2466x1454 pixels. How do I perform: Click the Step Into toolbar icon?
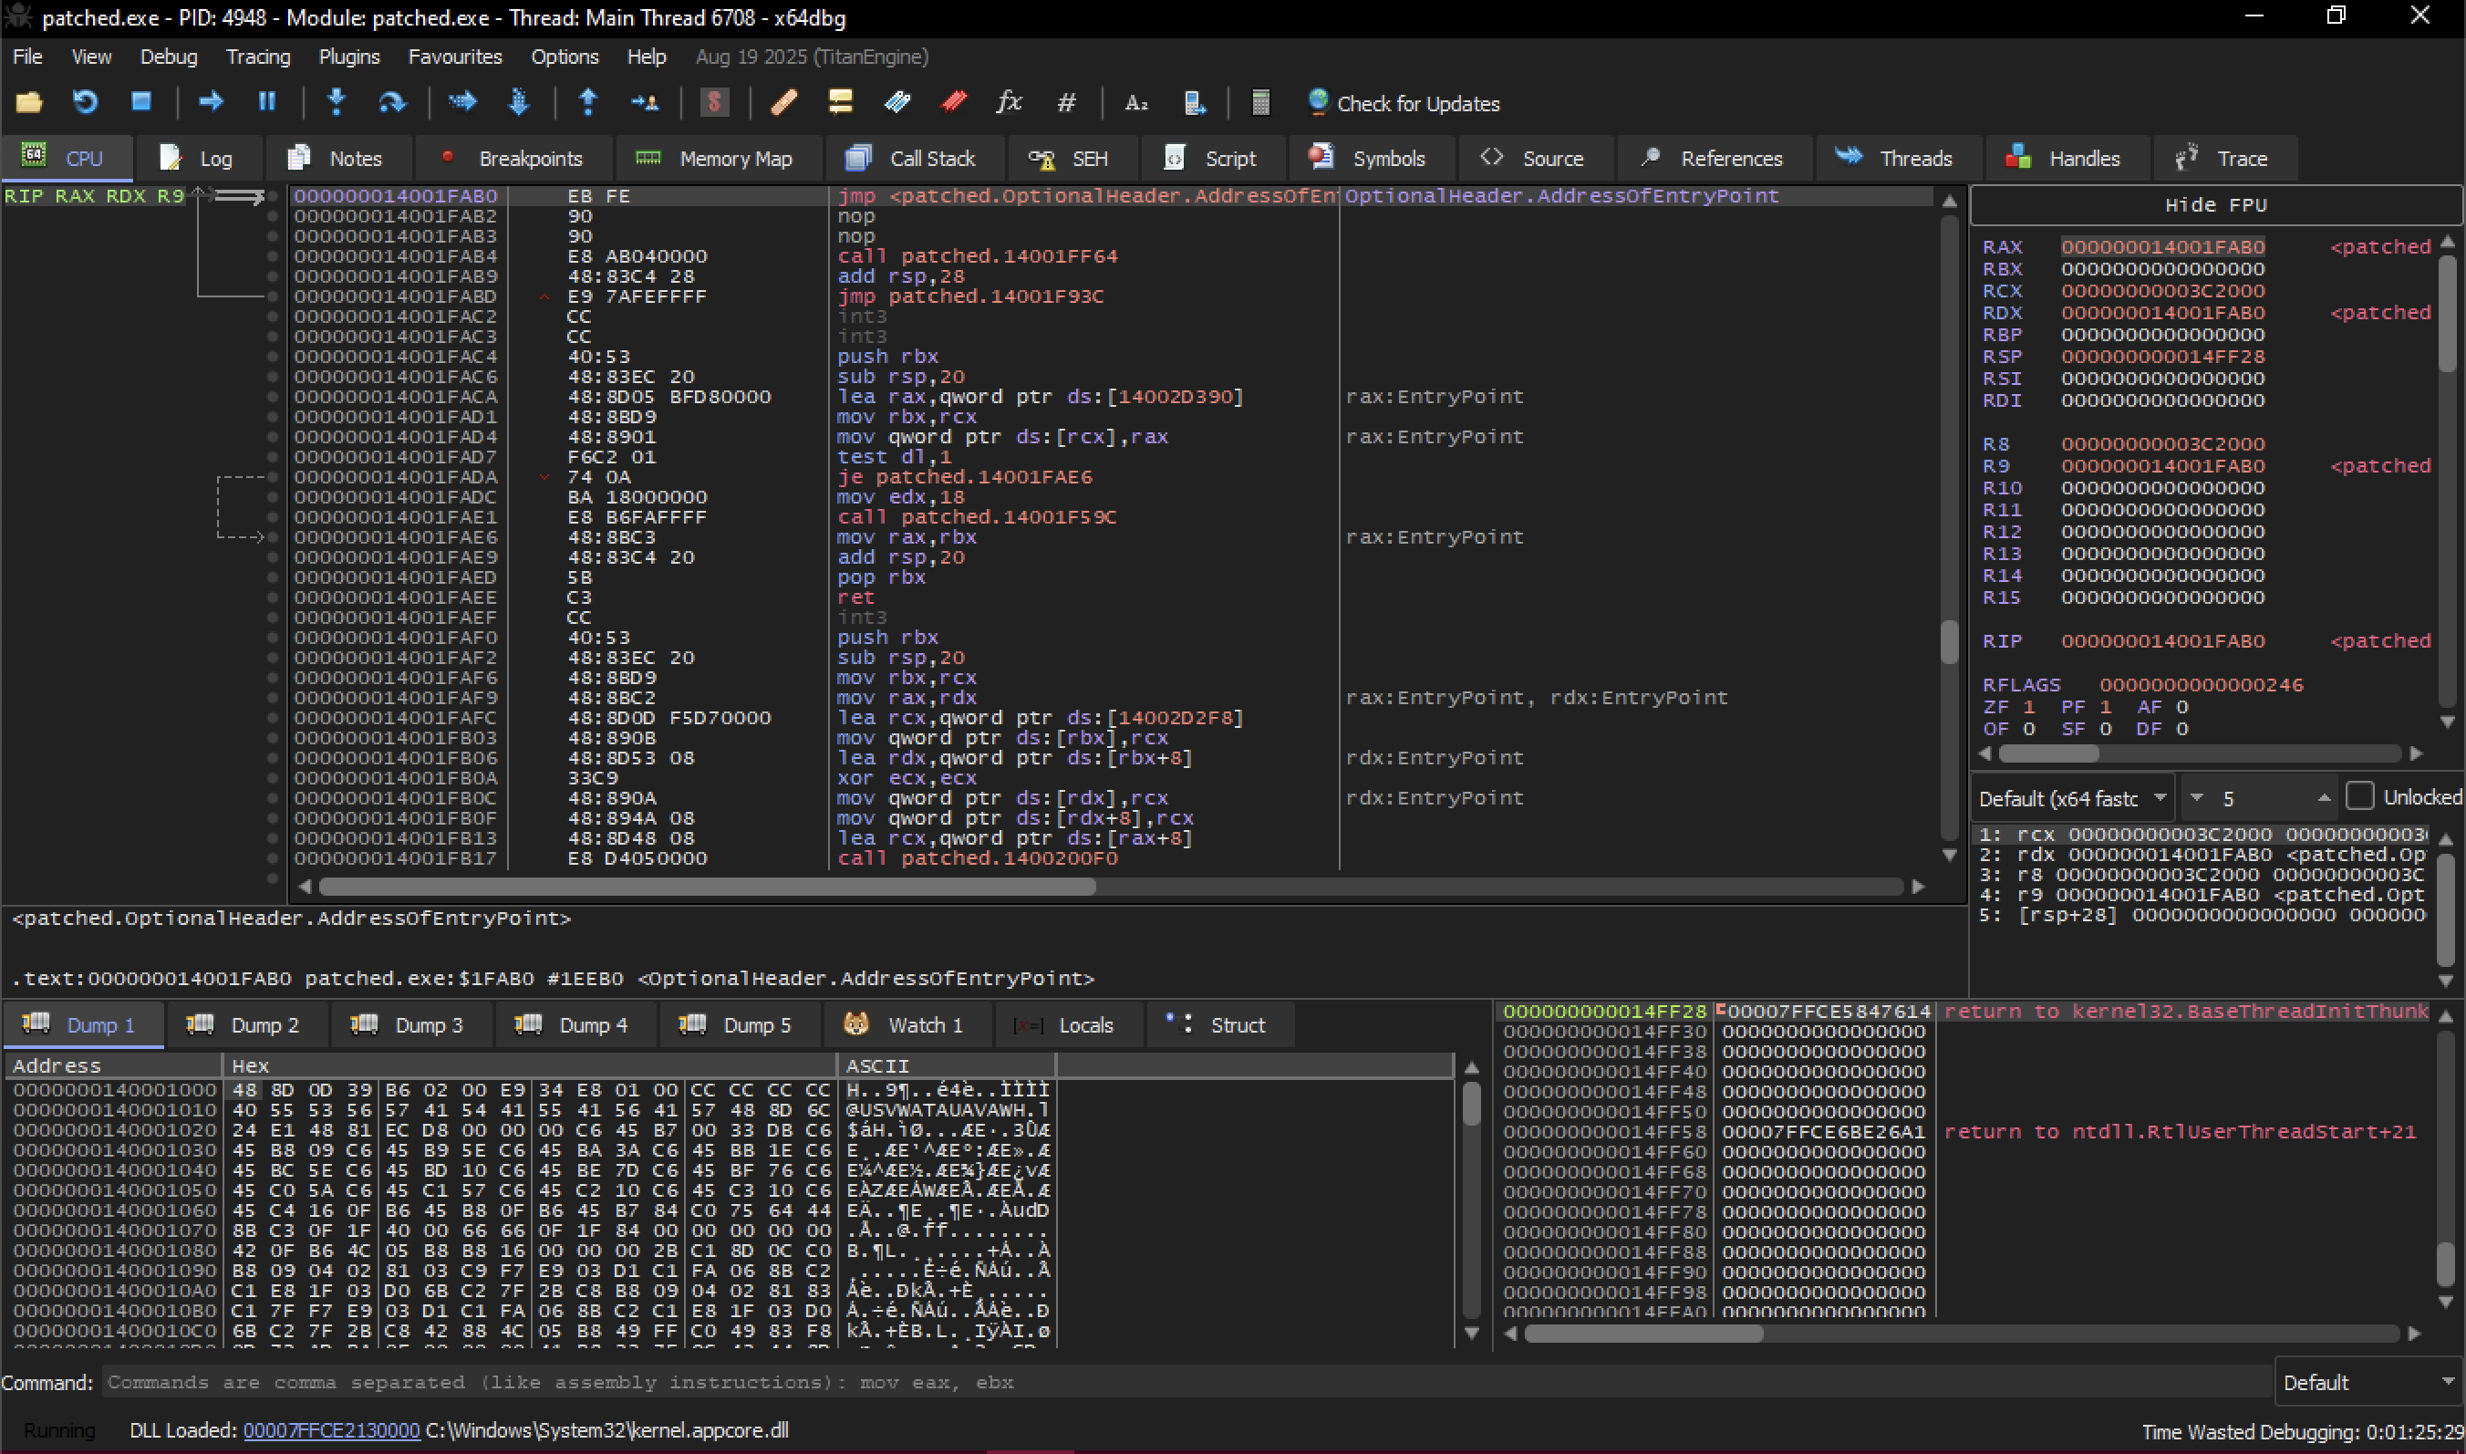coord(336,102)
